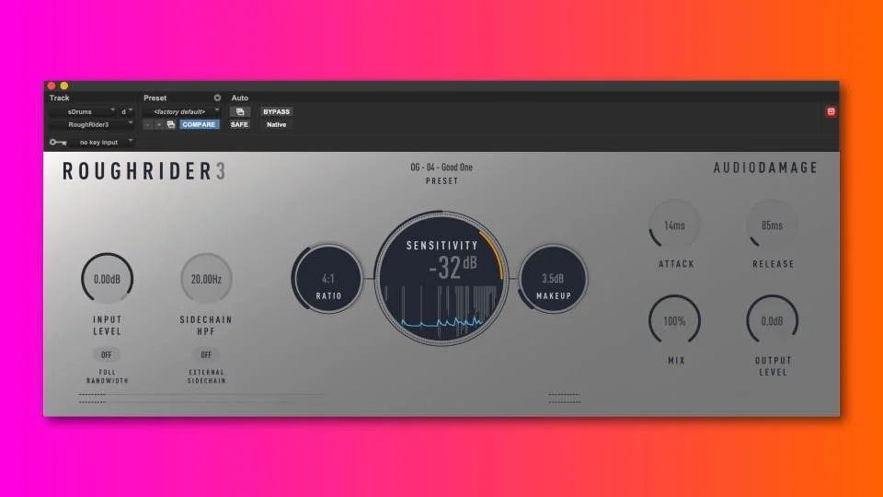
Task: Click the PRESET label under preset name
Action: [442, 181]
